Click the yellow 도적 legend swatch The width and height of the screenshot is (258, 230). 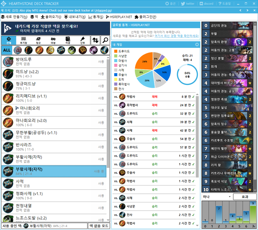coord(116,79)
